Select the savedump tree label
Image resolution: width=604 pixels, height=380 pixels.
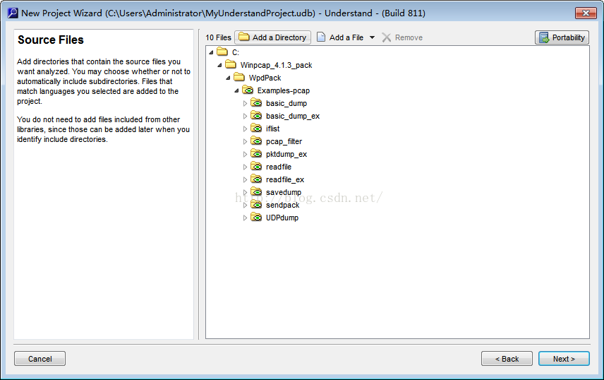284,192
